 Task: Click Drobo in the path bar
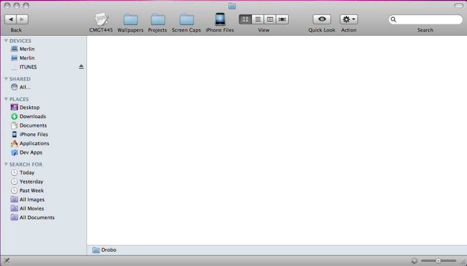pyautogui.click(x=105, y=250)
